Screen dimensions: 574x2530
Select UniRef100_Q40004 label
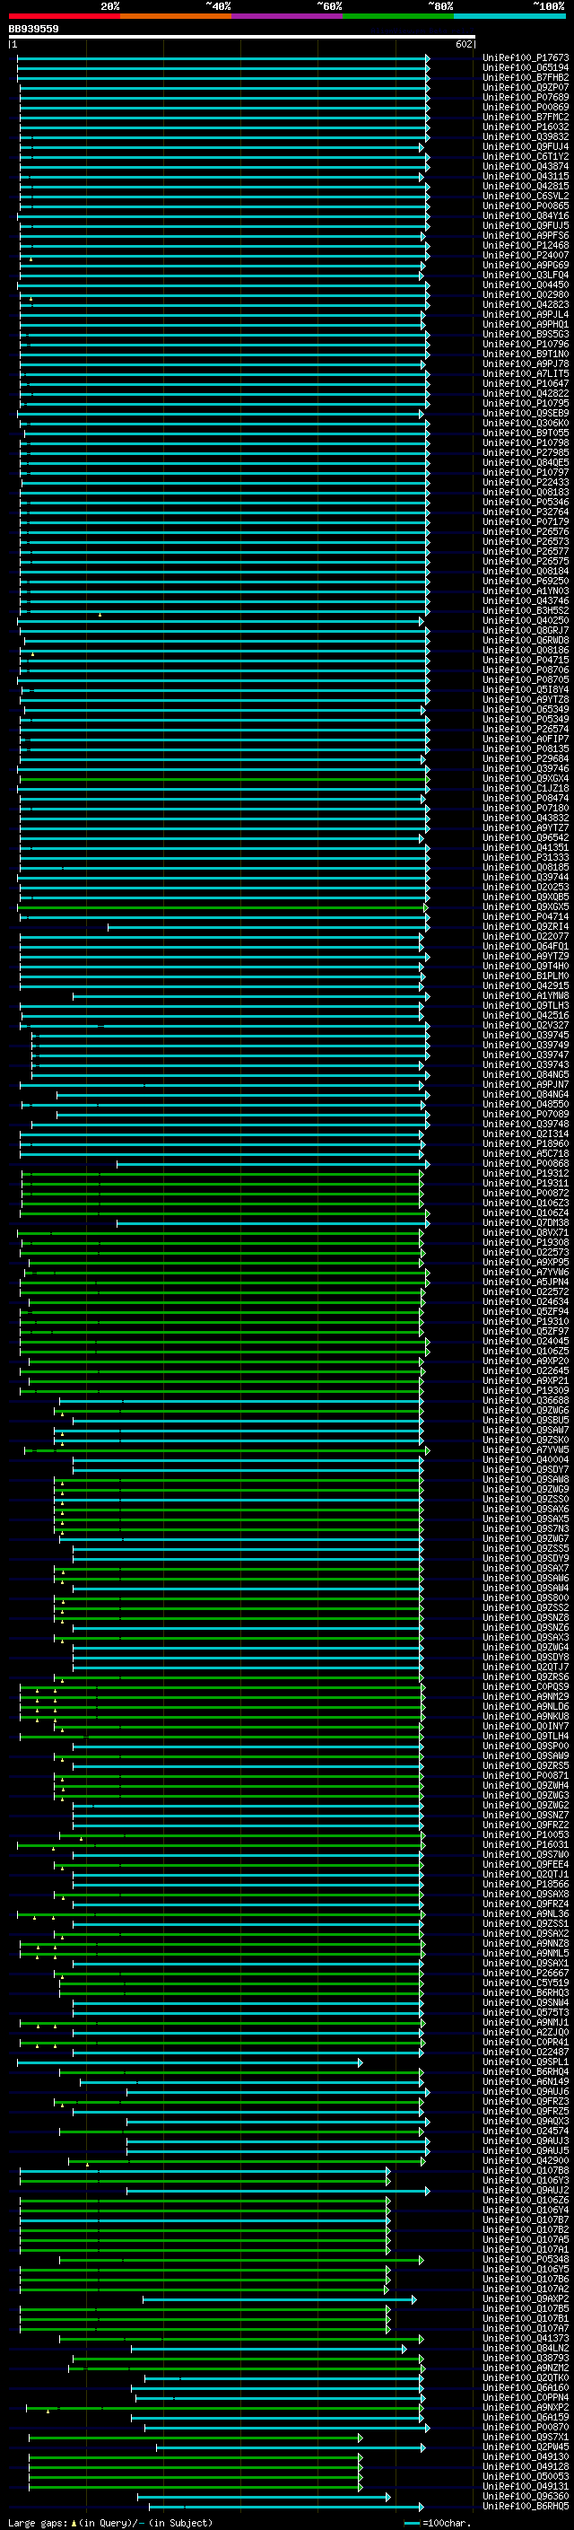coord(526,1459)
